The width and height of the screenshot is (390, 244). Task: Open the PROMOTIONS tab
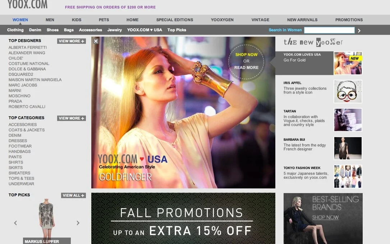[348, 20]
